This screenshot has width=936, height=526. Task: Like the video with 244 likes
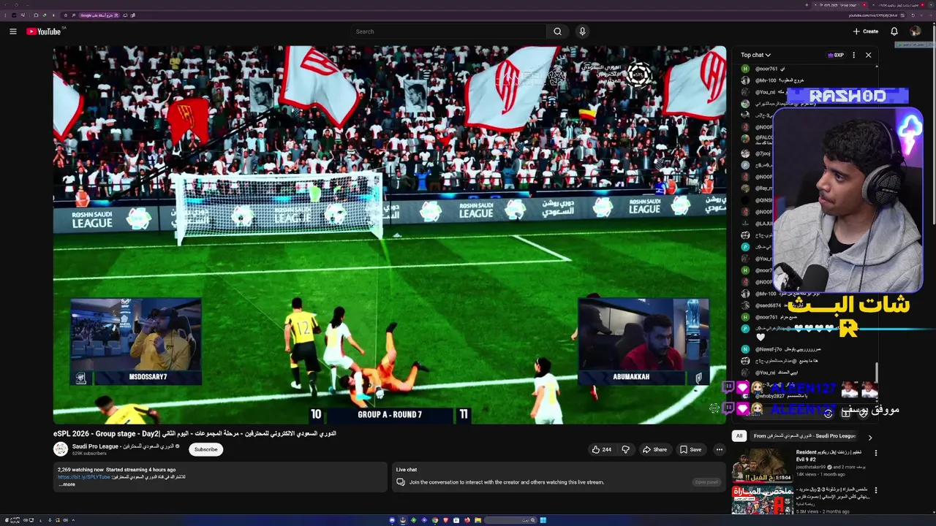pyautogui.click(x=601, y=449)
